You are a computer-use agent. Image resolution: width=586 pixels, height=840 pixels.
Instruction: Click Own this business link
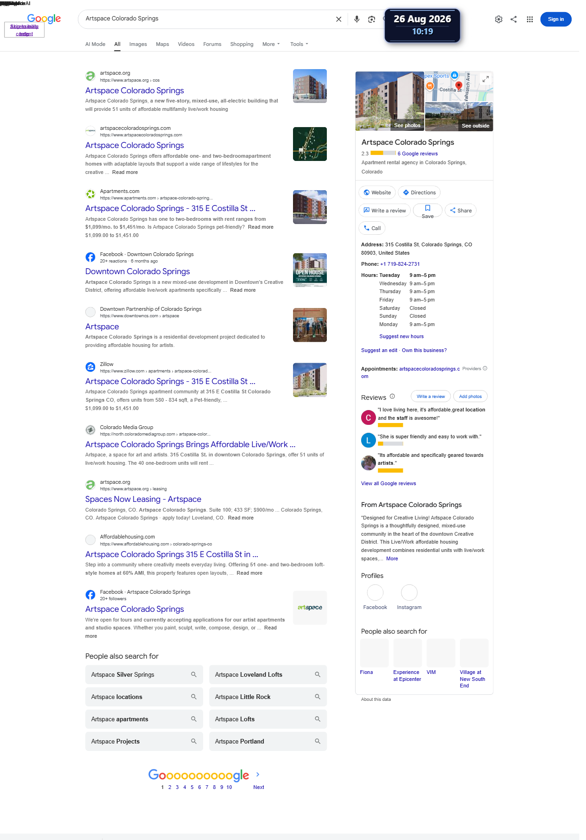click(x=424, y=350)
